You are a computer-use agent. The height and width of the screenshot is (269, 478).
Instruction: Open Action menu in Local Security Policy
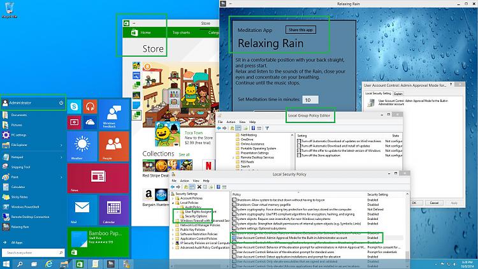click(x=184, y=181)
